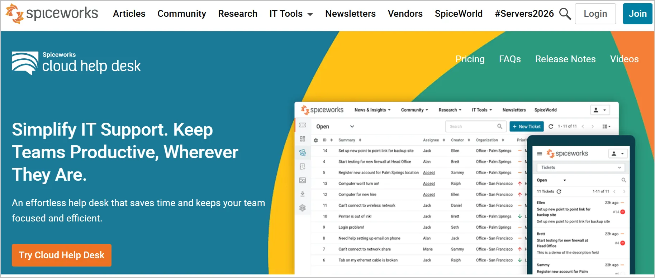This screenshot has width=655, height=278.
Task: Open the FAQs link
Action: pyautogui.click(x=510, y=59)
